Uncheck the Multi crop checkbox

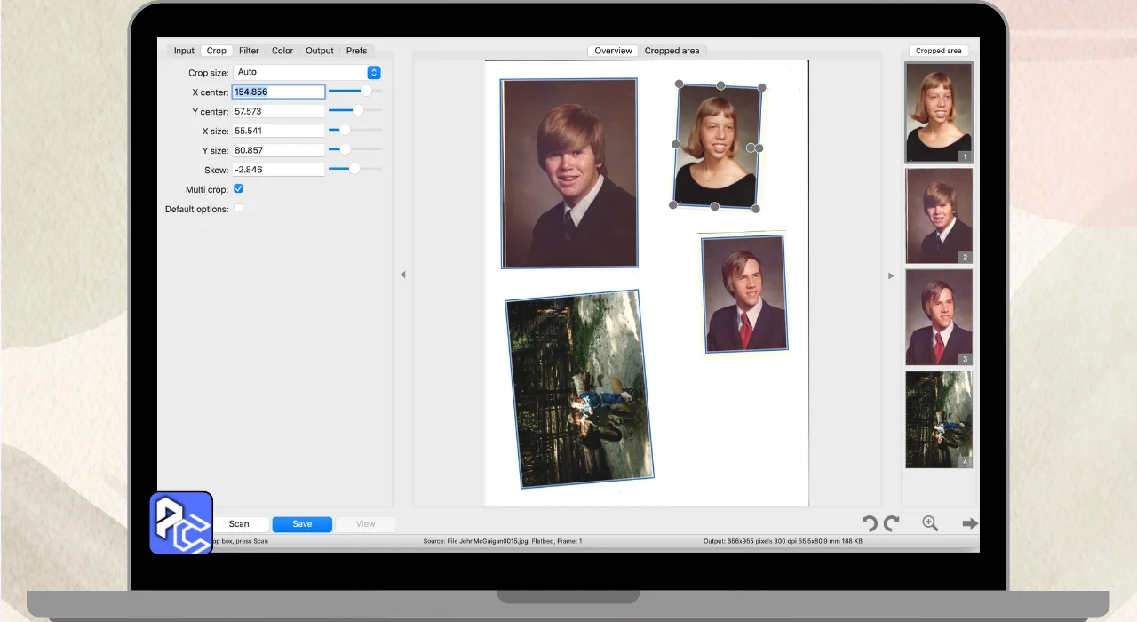pyautogui.click(x=238, y=189)
